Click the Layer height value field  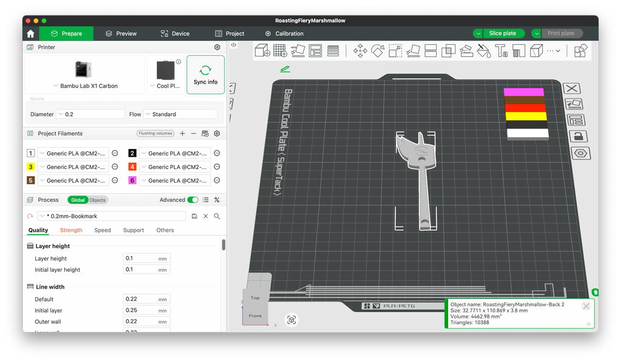pos(147,258)
